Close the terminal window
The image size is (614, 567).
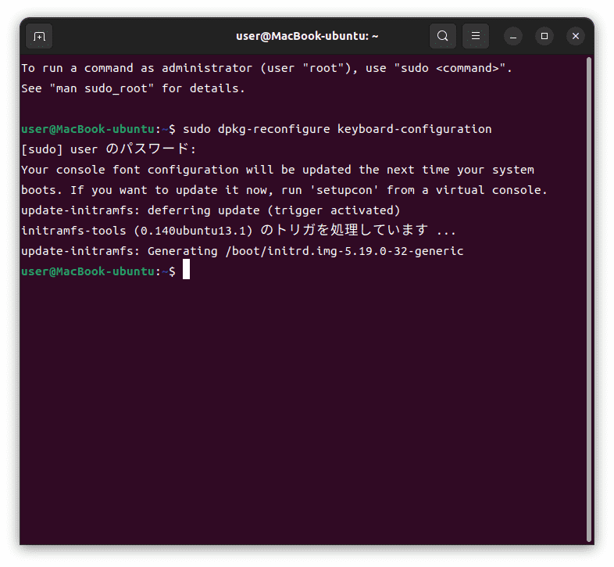(576, 37)
